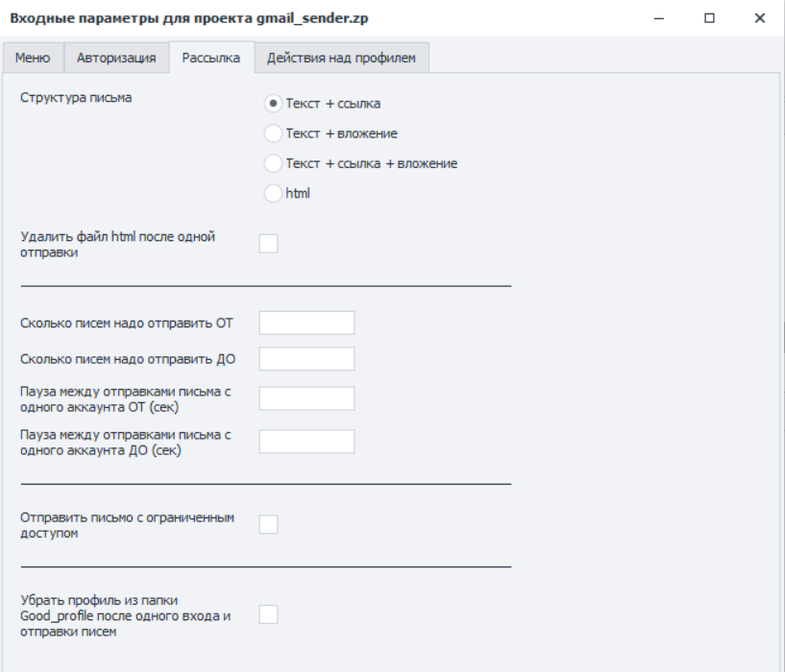Open the Авторизация tab
Image resolution: width=785 pixels, height=672 pixels.
115,58
